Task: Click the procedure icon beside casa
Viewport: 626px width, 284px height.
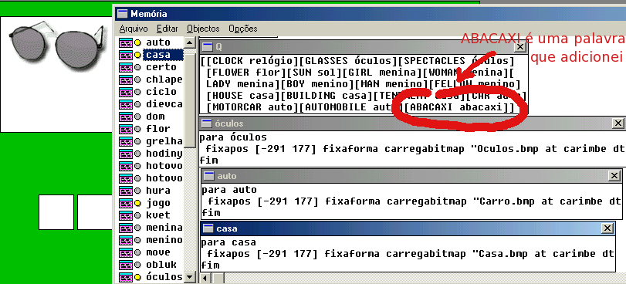Action: (125, 55)
